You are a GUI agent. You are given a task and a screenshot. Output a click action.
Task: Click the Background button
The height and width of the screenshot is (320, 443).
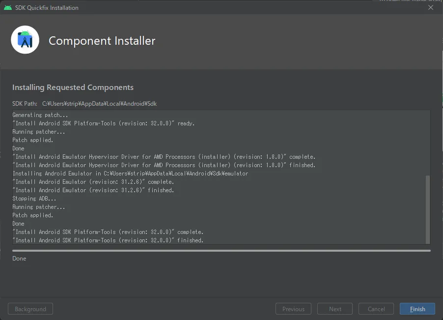tap(30, 309)
